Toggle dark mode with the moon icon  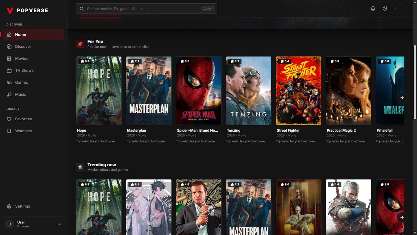[x=385, y=9]
